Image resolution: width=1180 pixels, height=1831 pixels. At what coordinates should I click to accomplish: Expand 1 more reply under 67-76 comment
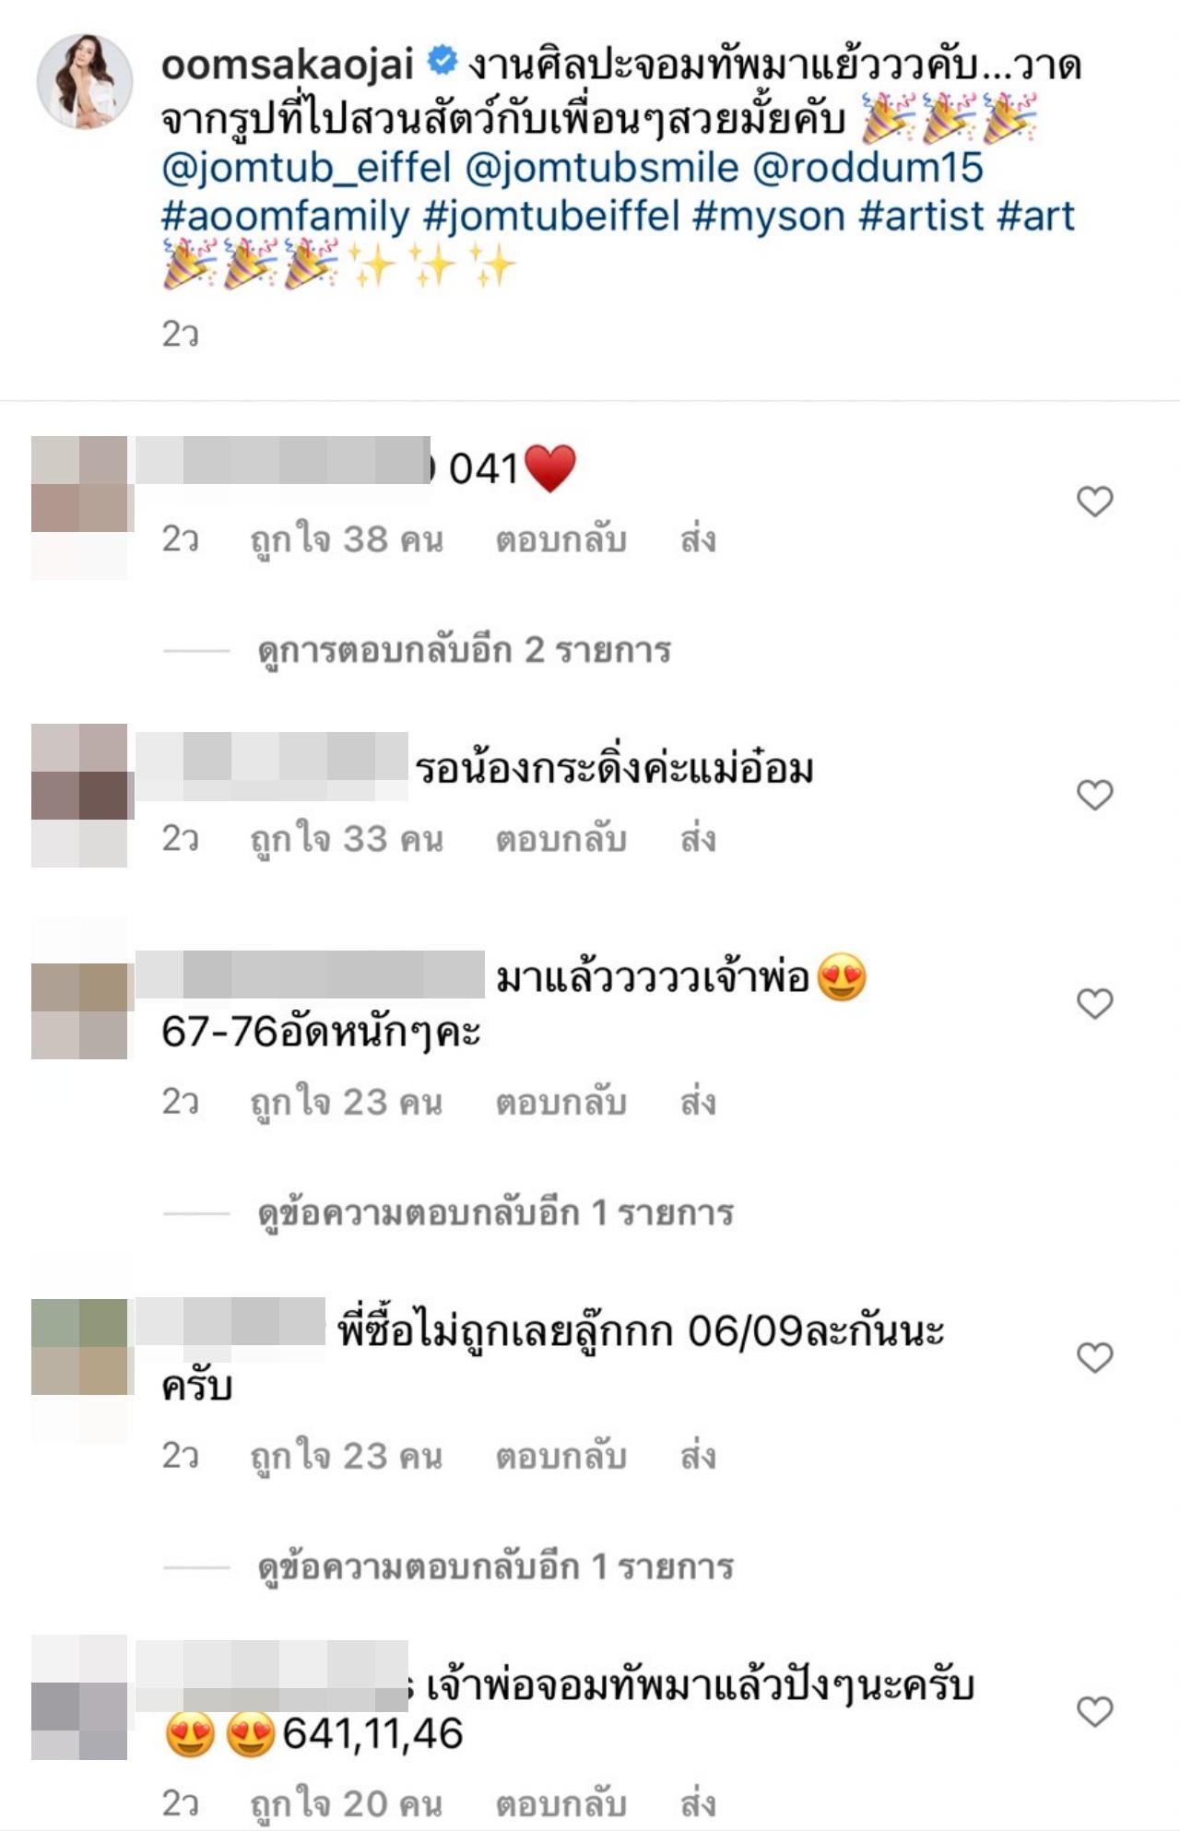(x=495, y=1213)
